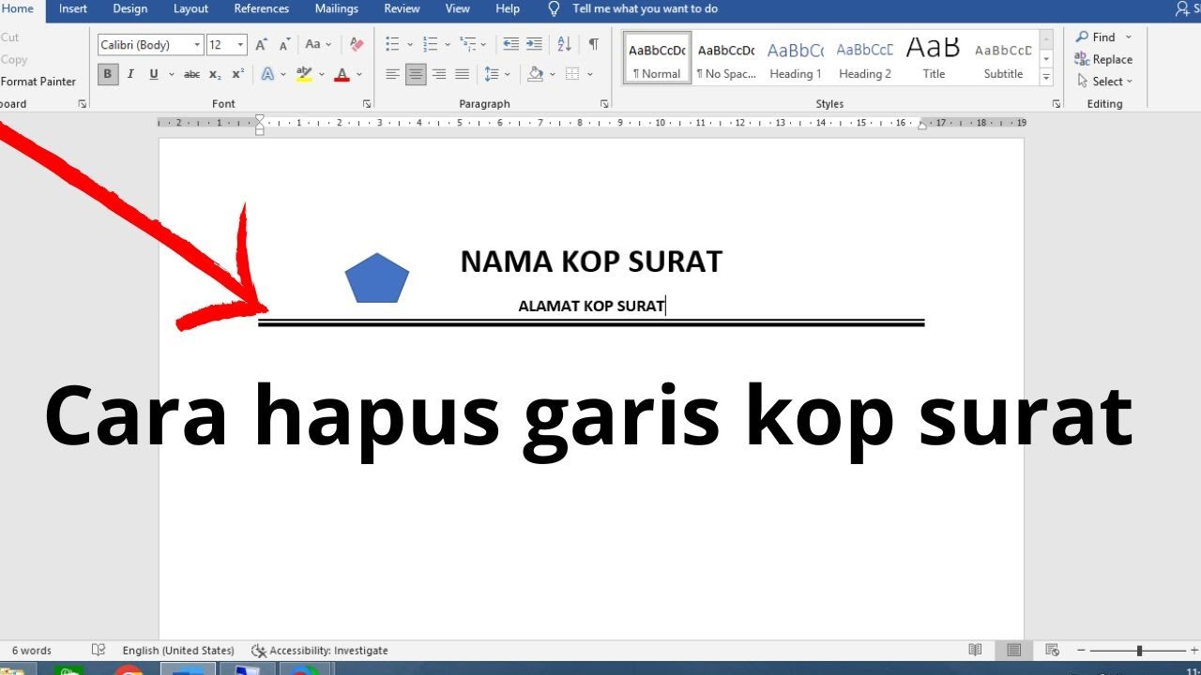Screen dimensions: 1201x675
Task: Apply yellow text highlight color
Action: pos(303,74)
